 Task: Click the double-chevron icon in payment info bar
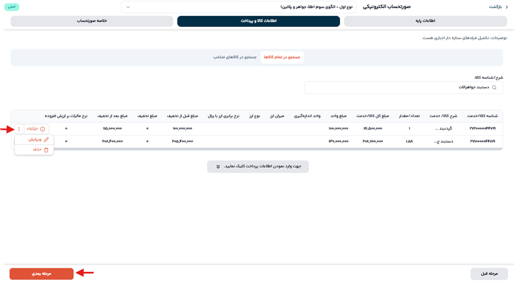pyautogui.click(x=218, y=166)
